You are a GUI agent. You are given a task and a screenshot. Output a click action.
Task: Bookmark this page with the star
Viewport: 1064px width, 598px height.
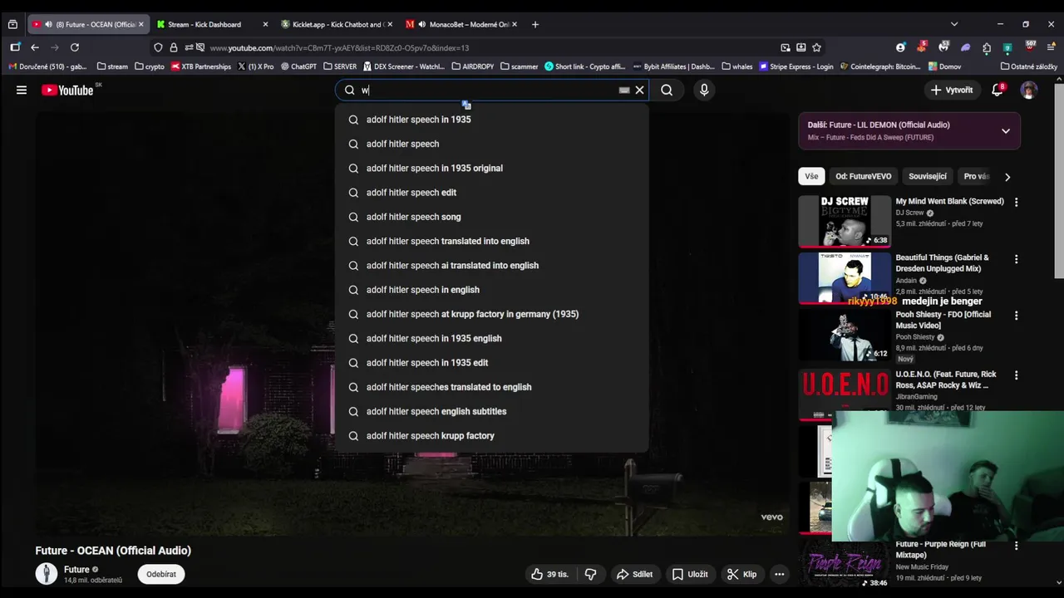coord(816,47)
